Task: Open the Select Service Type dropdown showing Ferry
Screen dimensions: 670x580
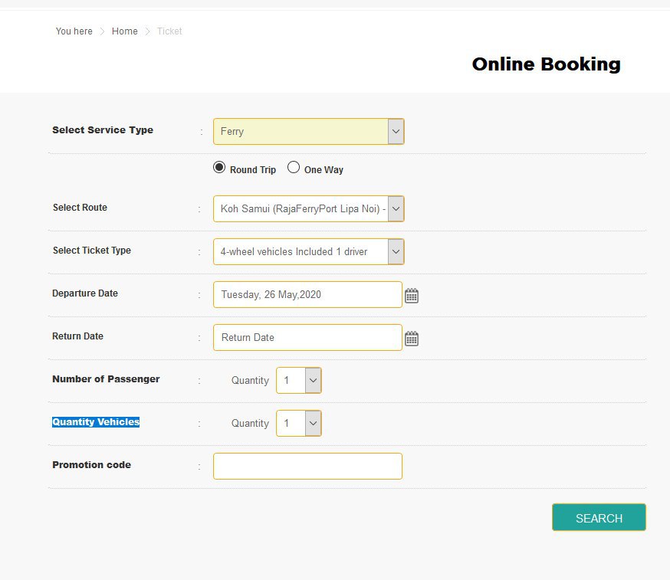Action: (308, 132)
